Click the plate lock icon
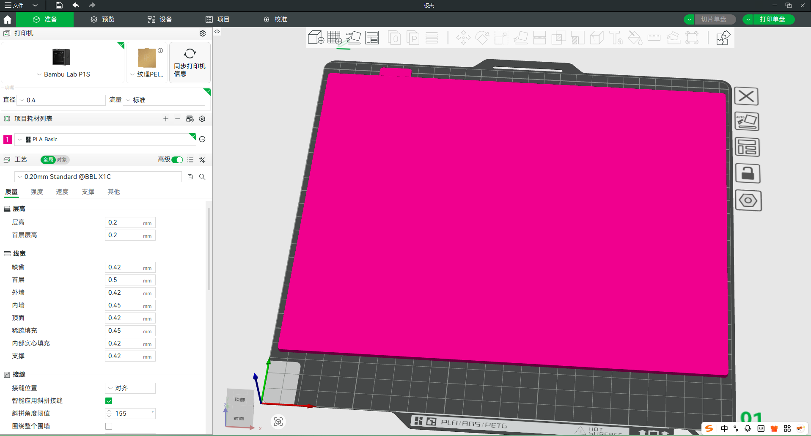 748,173
